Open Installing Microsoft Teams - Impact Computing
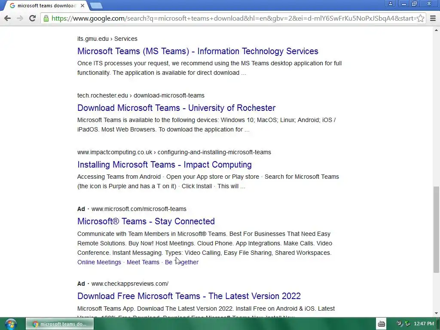The height and width of the screenshot is (330, 440). [164, 165]
